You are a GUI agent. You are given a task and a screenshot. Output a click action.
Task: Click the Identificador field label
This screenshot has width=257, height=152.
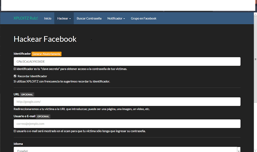[x=22, y=54]
